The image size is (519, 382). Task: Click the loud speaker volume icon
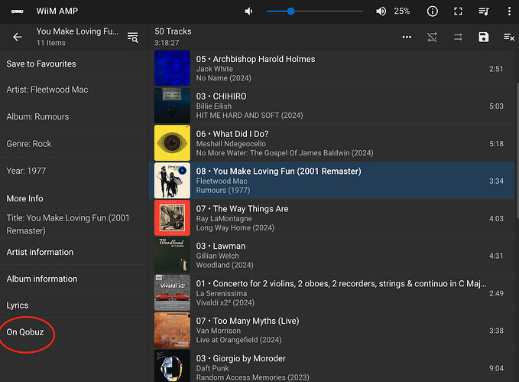(x=381, y=11)
